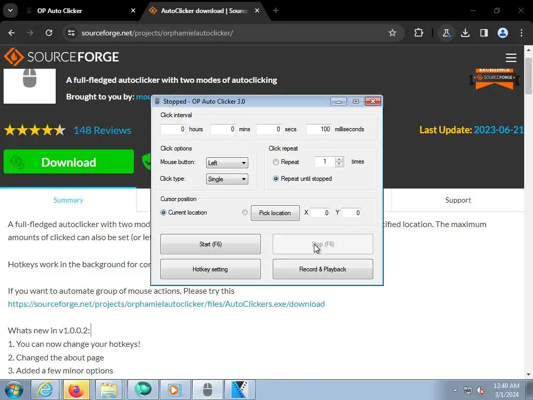
Task: Open the browser profile avatar
Action: pos(503,33)
